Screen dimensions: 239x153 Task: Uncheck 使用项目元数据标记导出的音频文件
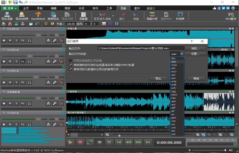pyautogui.click(x=70, y=69)
